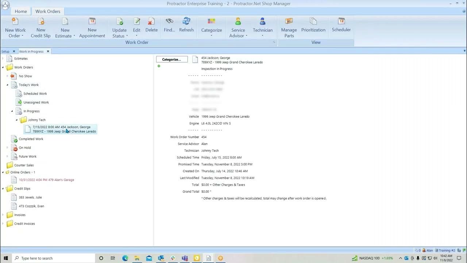Expand the On Hold node
This screenshot has width=467, height=263.
click(x=7, y=148)
